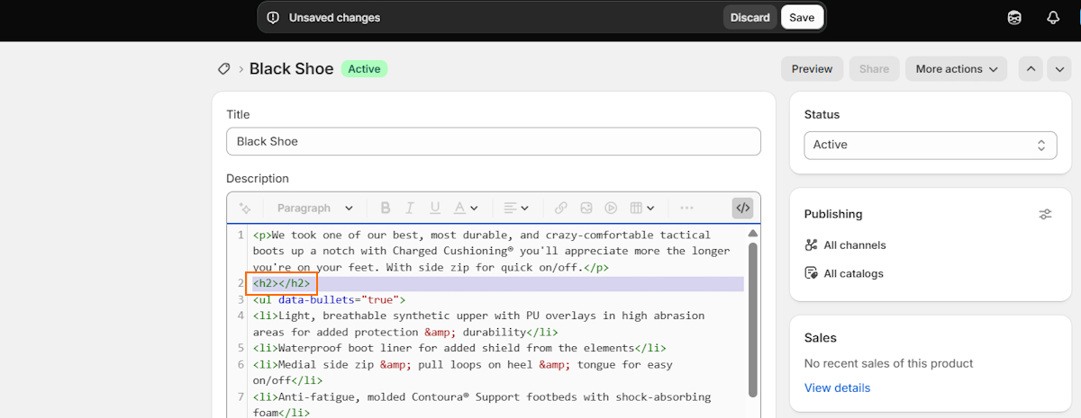Click the 'No recent sales of this product' text

[x=889, y=363]
